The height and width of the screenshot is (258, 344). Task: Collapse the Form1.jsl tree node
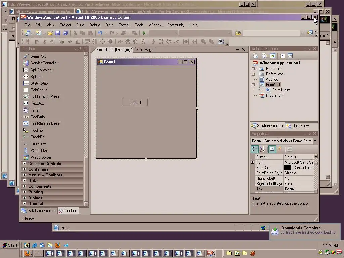253,85
